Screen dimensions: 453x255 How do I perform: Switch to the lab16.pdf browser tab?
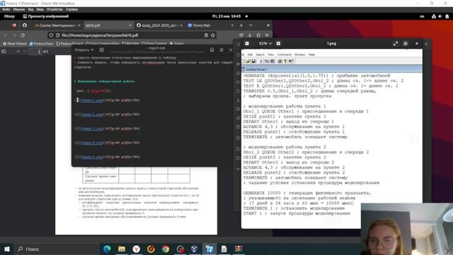click(108, 25)
